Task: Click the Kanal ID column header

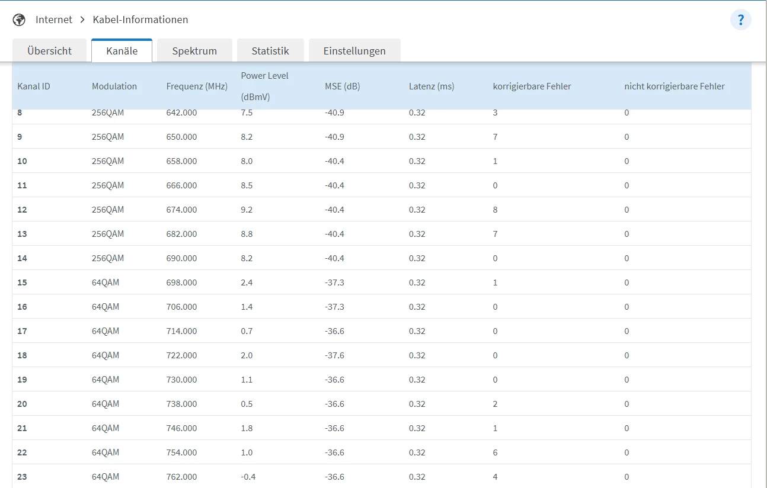Action: [34, 86]
